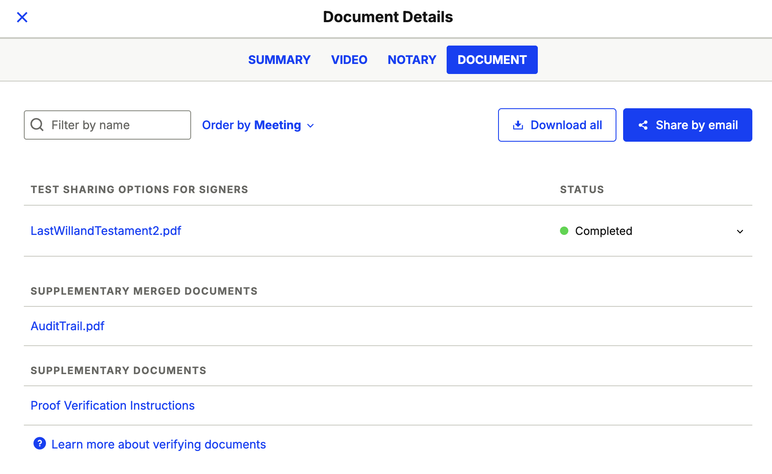Click the magnifier icon in filter box

point(37,125)
